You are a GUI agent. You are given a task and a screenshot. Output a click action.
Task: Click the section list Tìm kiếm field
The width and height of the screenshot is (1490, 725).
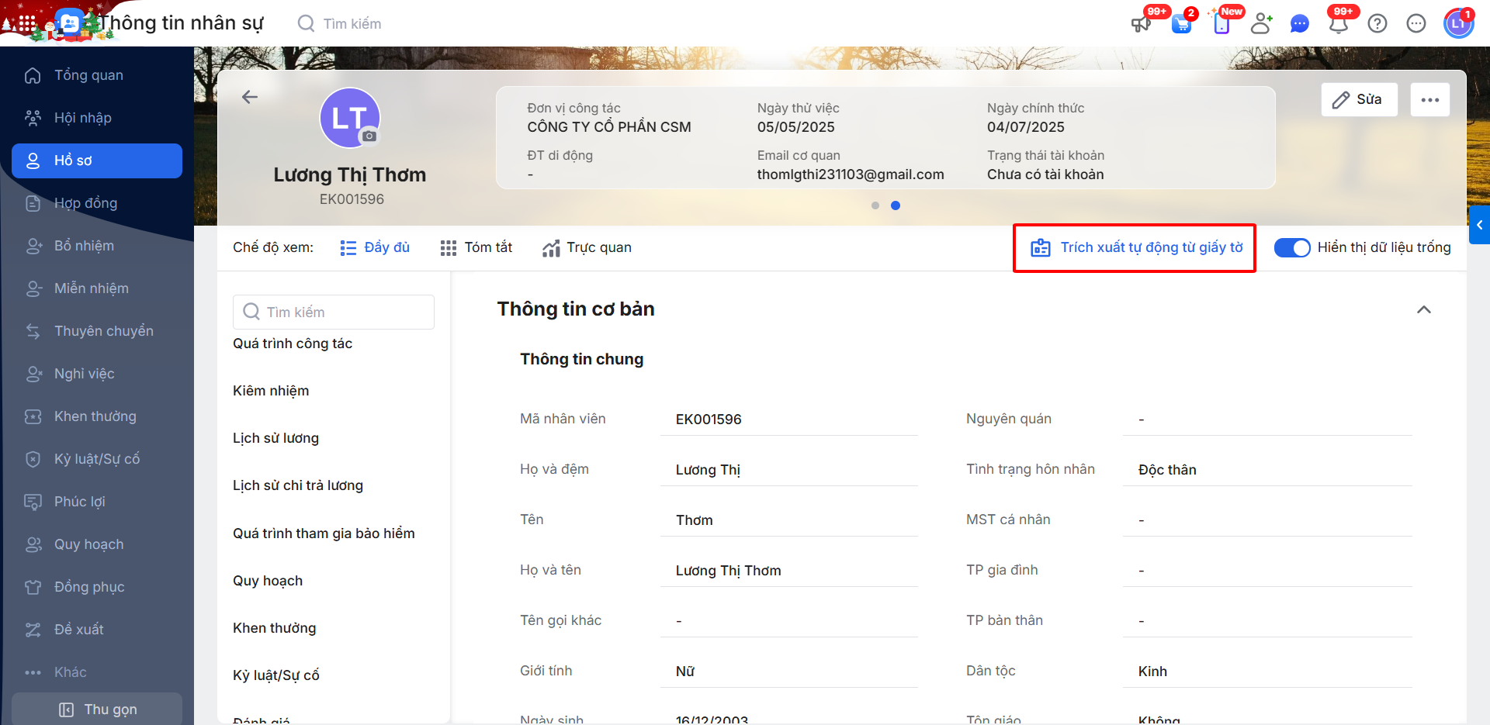[x=334, y=312]
